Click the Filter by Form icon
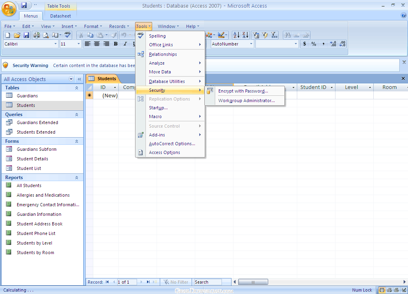The image size is (408, 294). pyautogui.click(x=256, y=35)
